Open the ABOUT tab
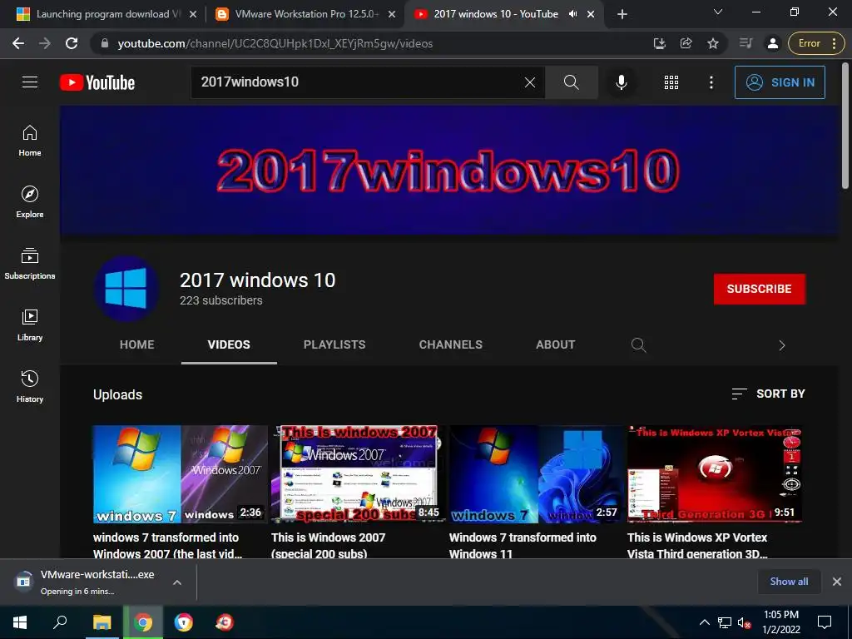The width and height of the screenshot is (852, 639). [x=555, y=344]
